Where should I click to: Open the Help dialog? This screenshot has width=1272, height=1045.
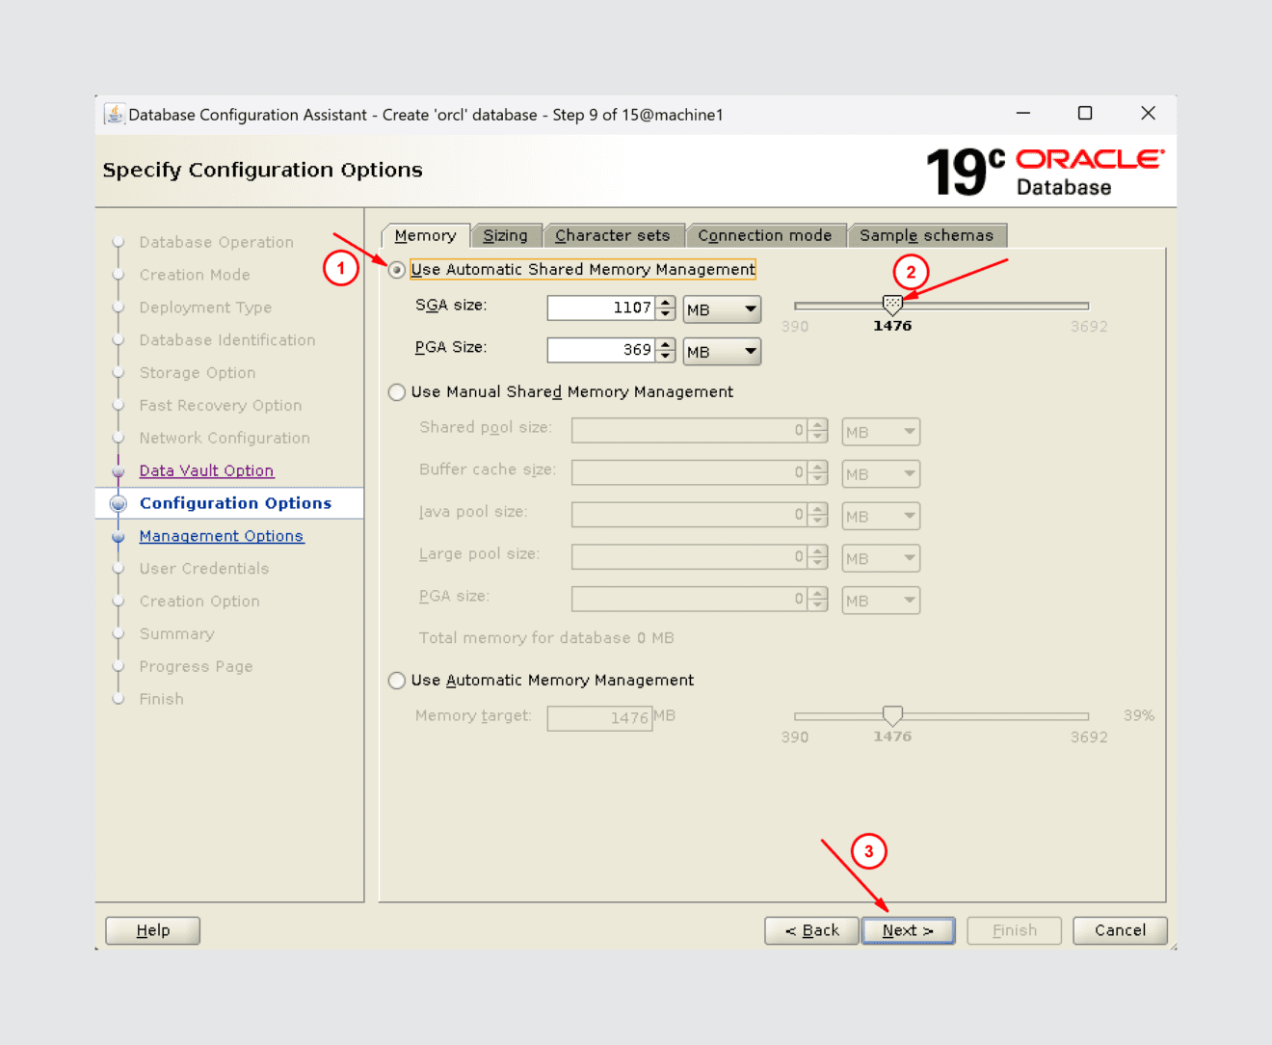(x=151, y=929)
